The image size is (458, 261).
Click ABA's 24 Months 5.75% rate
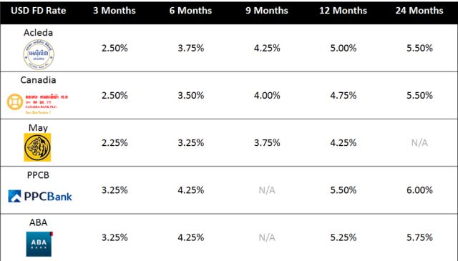coord(419,237)
